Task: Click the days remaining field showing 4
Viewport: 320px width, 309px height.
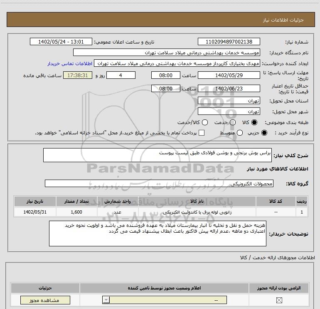Action: pyautogui.click(x=121, y=75)
